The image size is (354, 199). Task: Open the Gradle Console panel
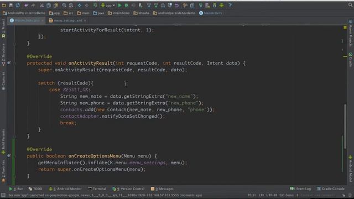(x=331, y=188)
